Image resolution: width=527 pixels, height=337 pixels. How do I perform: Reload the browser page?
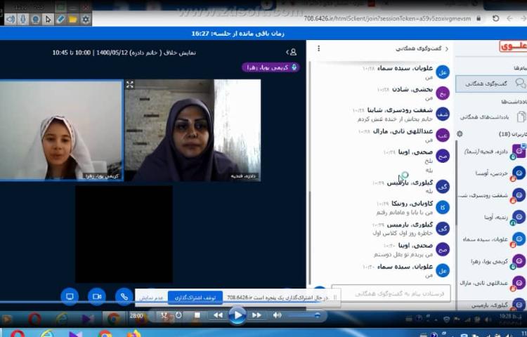(x=495, y=18)
